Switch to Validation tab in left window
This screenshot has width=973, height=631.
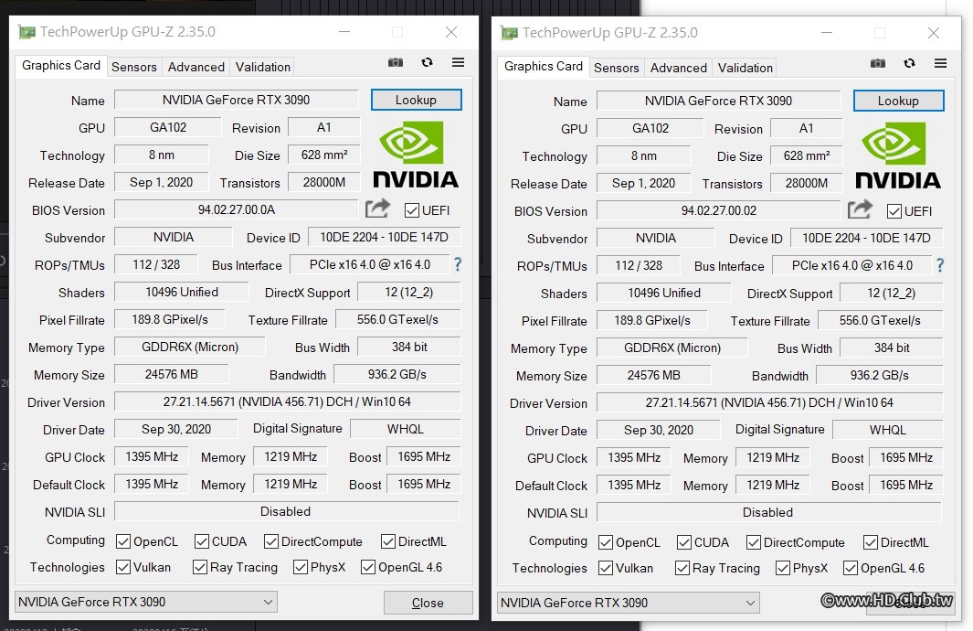(x=262, y=67)
